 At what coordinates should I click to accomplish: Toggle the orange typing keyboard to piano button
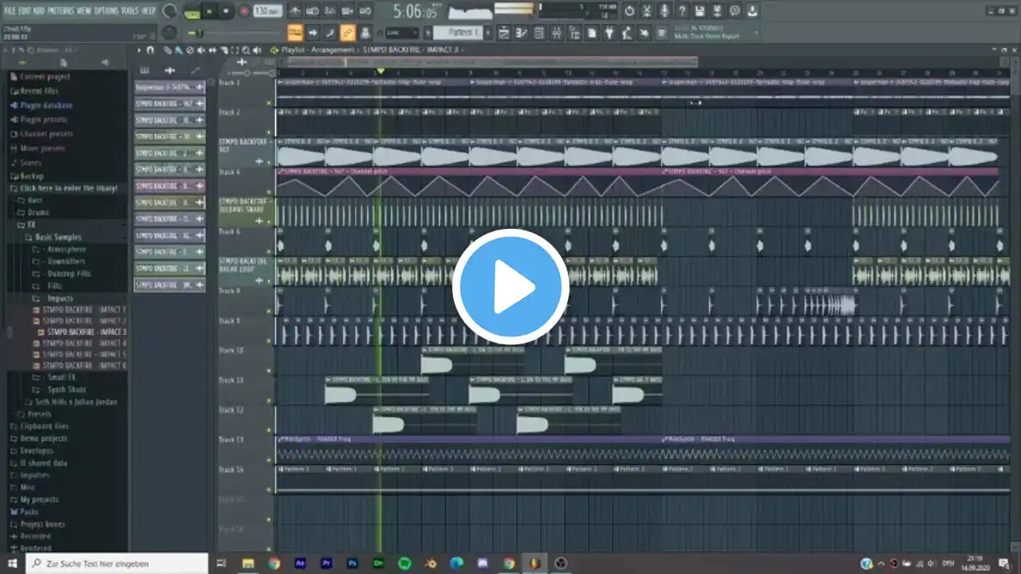pos(295,33)
